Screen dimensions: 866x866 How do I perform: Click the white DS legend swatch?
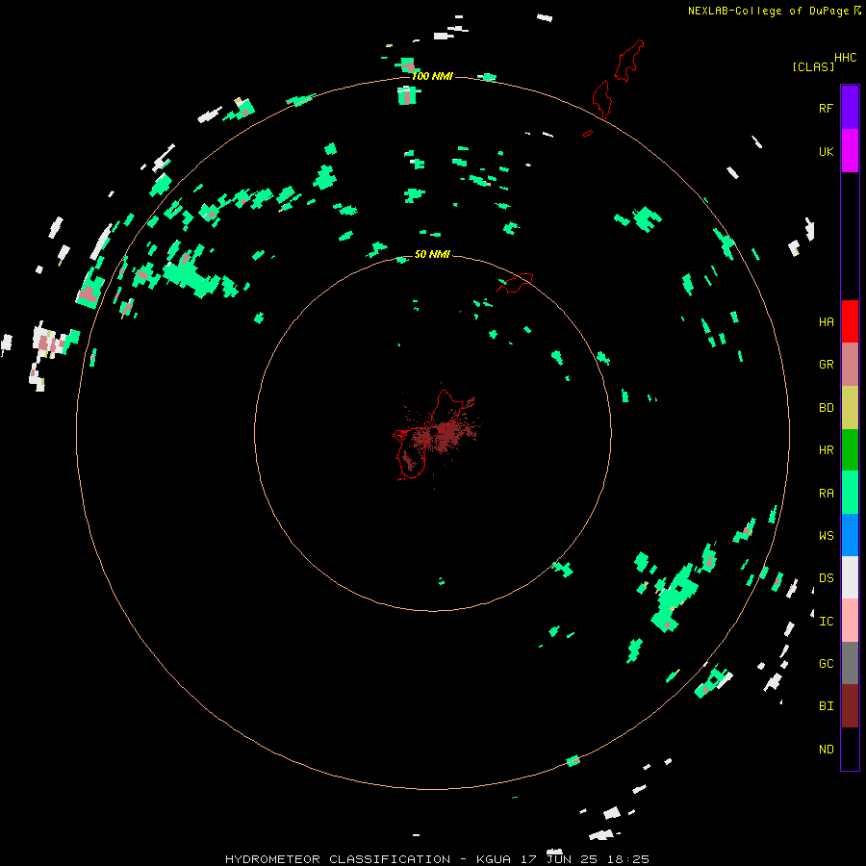[850, 577]
